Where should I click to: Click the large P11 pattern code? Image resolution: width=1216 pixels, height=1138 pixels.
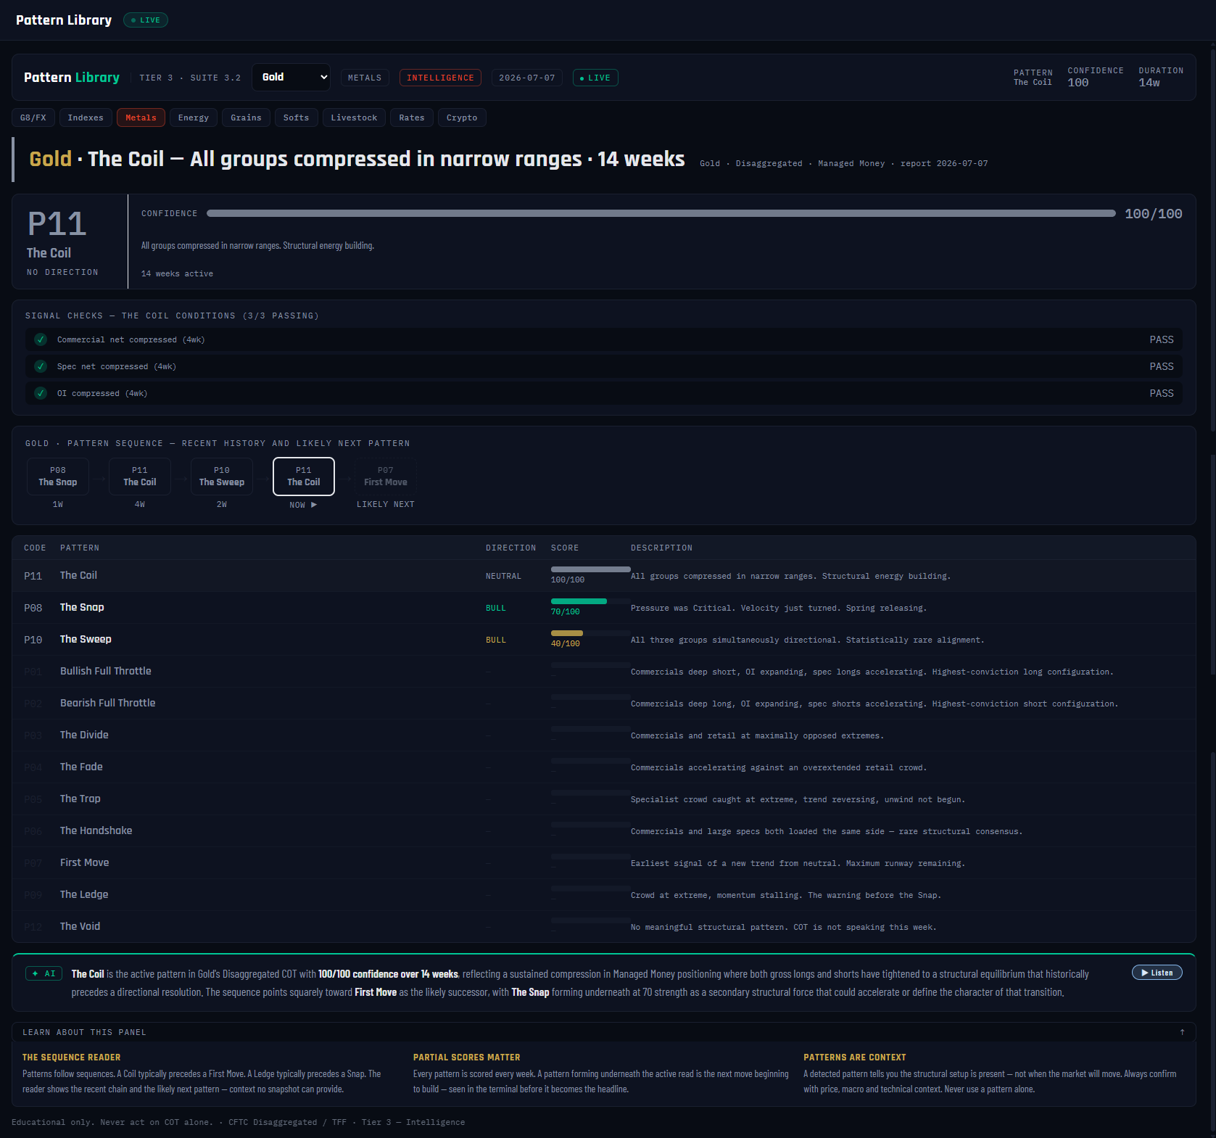(57, 223)
